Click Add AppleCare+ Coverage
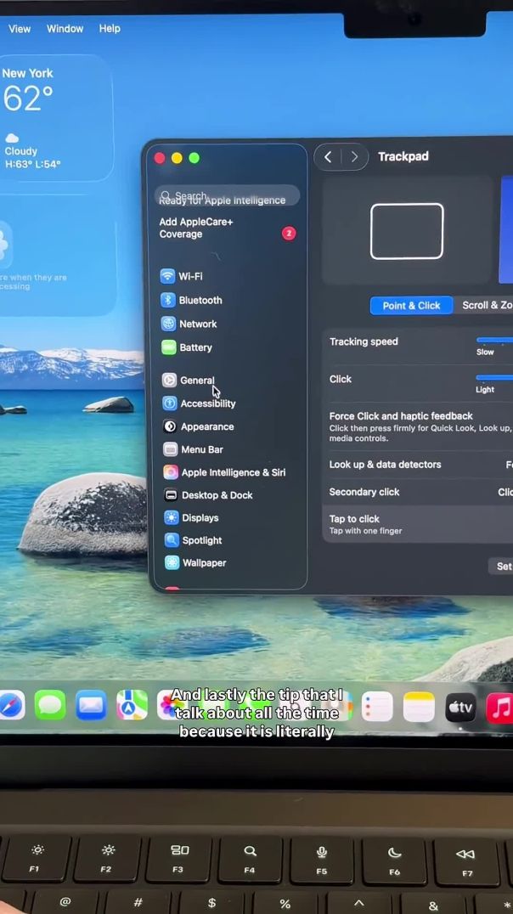513x914 pixels. tap(196, 228)
